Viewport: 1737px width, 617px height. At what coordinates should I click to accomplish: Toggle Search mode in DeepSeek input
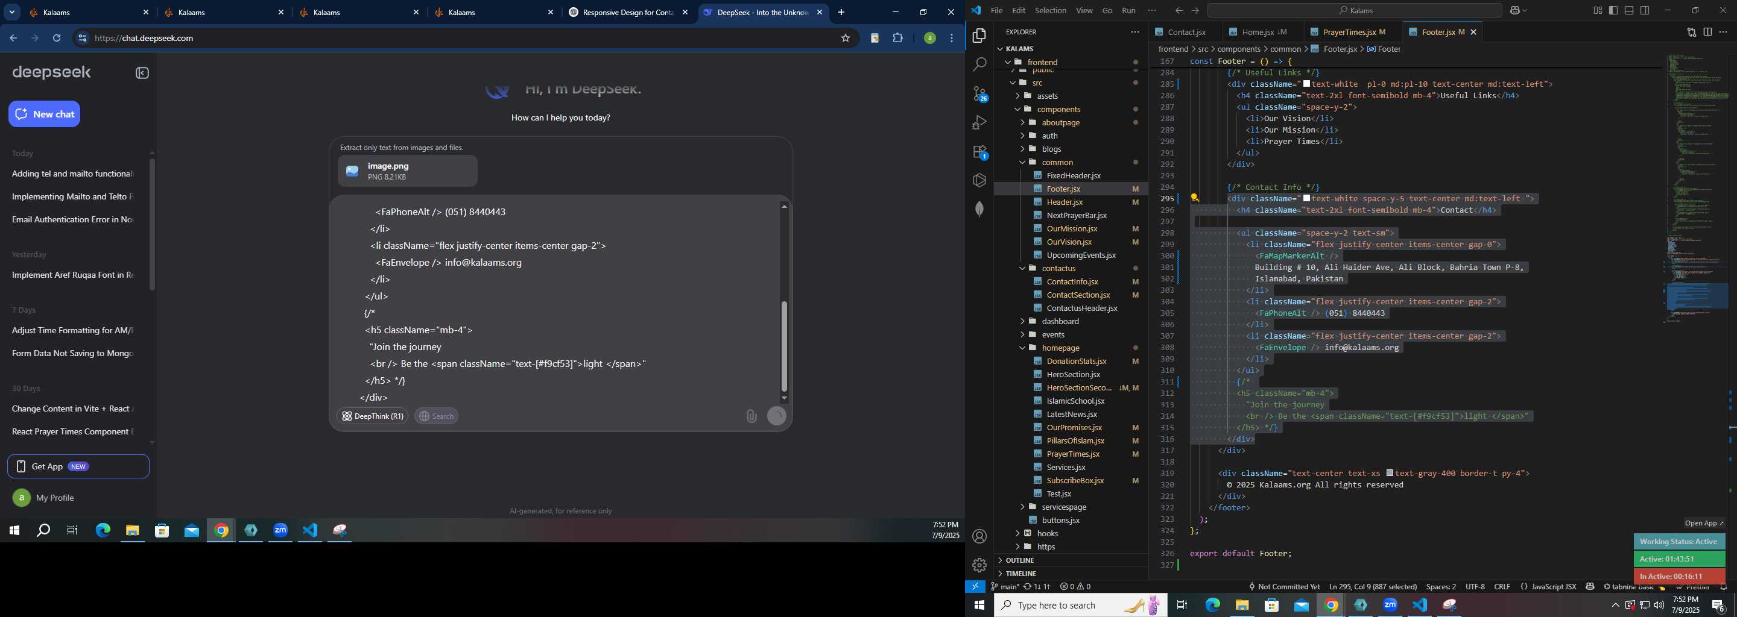coord(436,416)
